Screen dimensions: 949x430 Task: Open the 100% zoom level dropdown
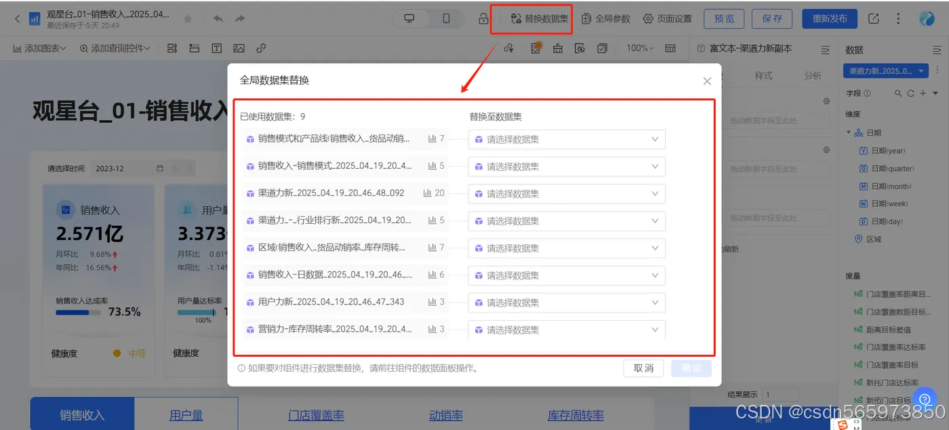[640, 48]
